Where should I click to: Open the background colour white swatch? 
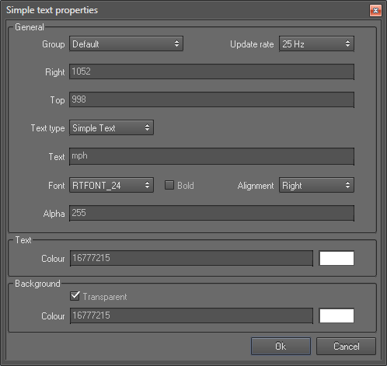pyautogui.click(x=336, y=315)
